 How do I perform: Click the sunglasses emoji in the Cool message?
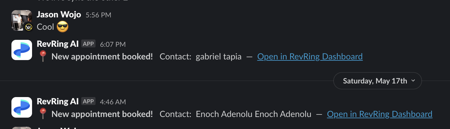click(x=63, y=27)
